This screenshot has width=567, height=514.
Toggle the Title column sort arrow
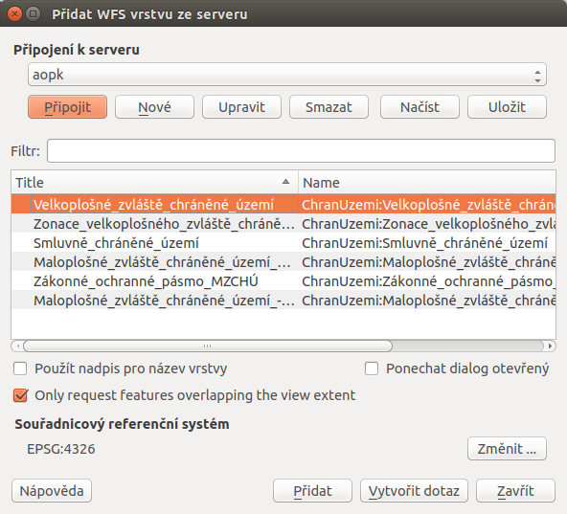(x=285, y=182)
